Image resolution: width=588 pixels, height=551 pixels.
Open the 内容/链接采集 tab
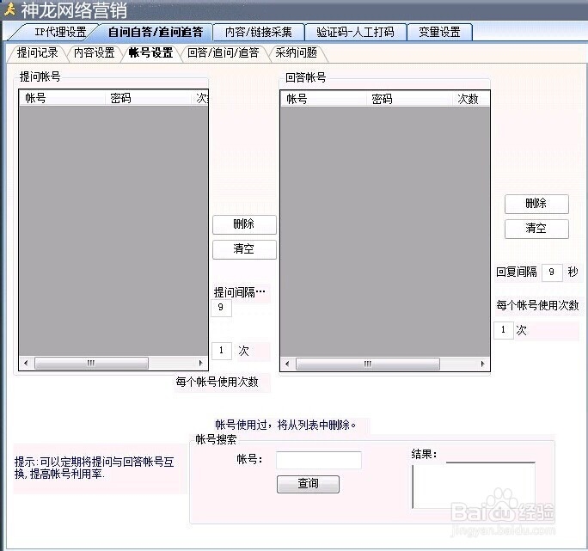click(x=259, y=32)
